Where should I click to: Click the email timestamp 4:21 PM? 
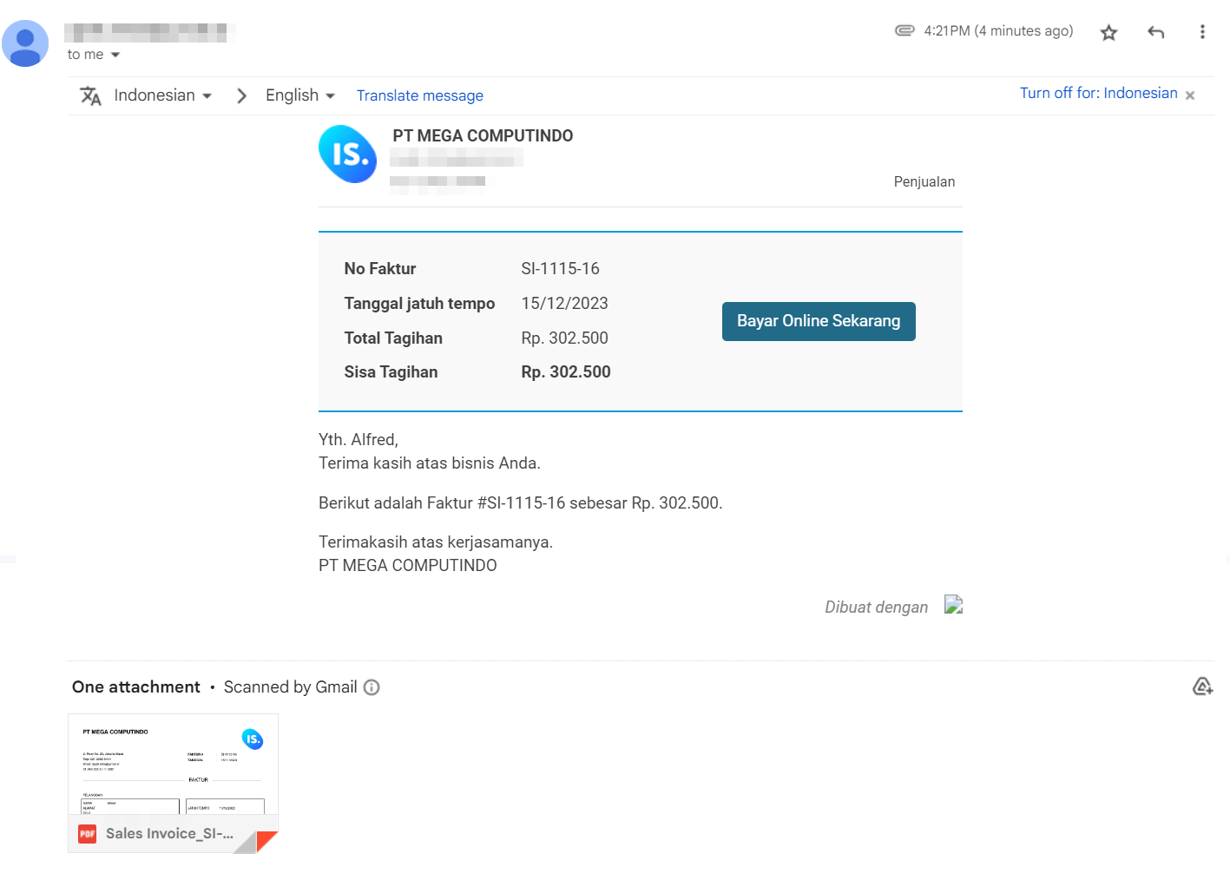998,31
